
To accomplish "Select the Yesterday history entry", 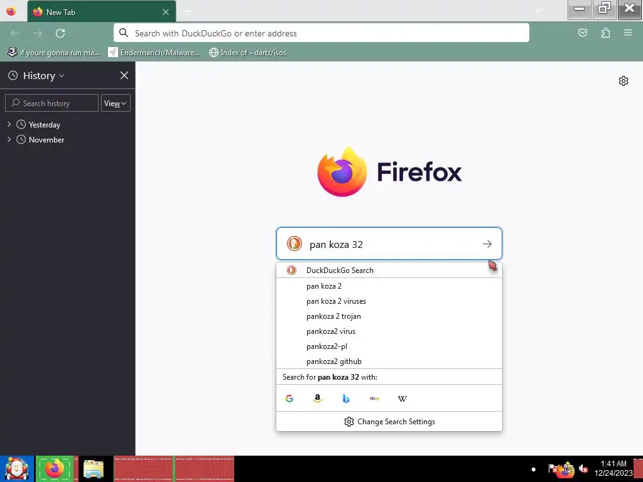I will point(45,125).
